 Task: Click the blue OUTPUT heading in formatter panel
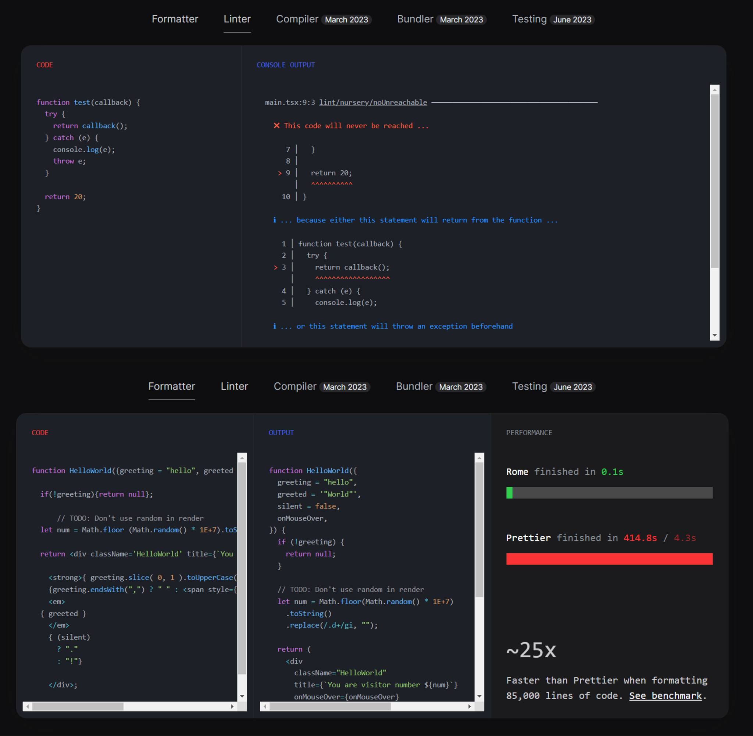coord(281,433)
